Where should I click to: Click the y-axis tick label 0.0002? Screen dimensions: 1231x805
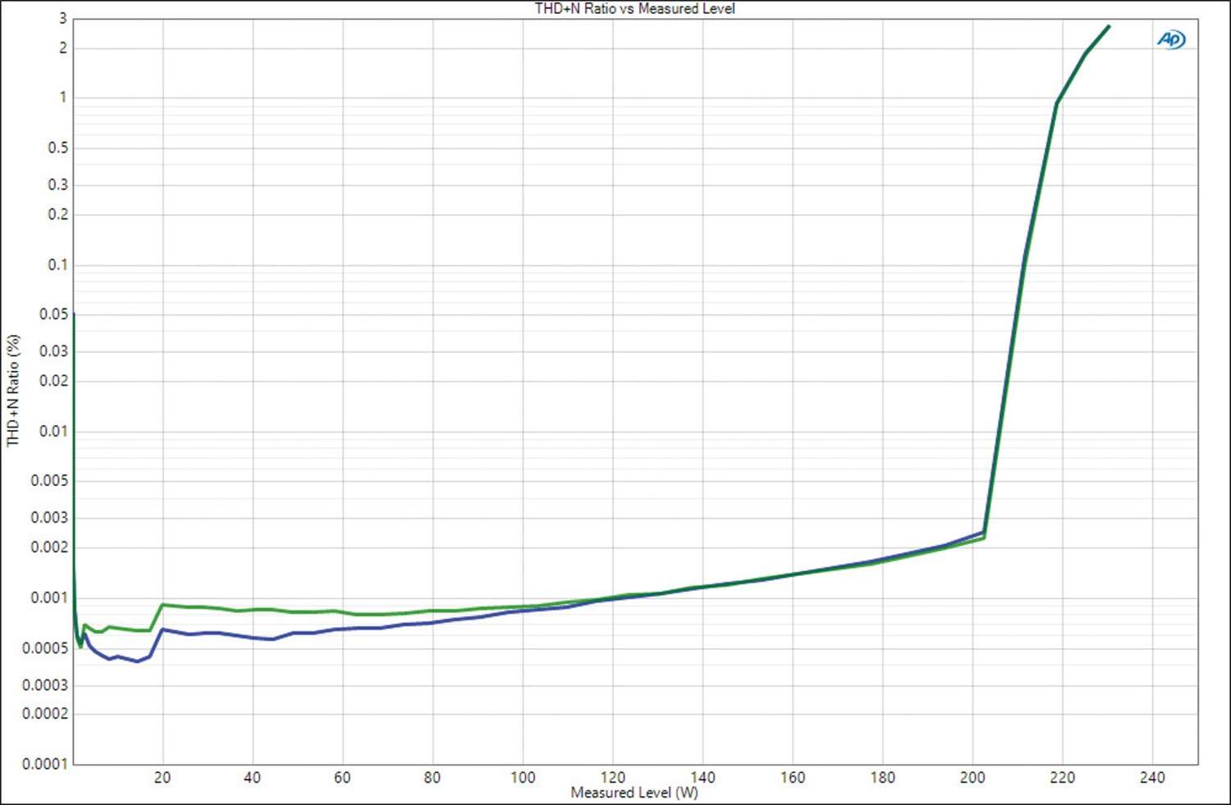pos(45,714)
